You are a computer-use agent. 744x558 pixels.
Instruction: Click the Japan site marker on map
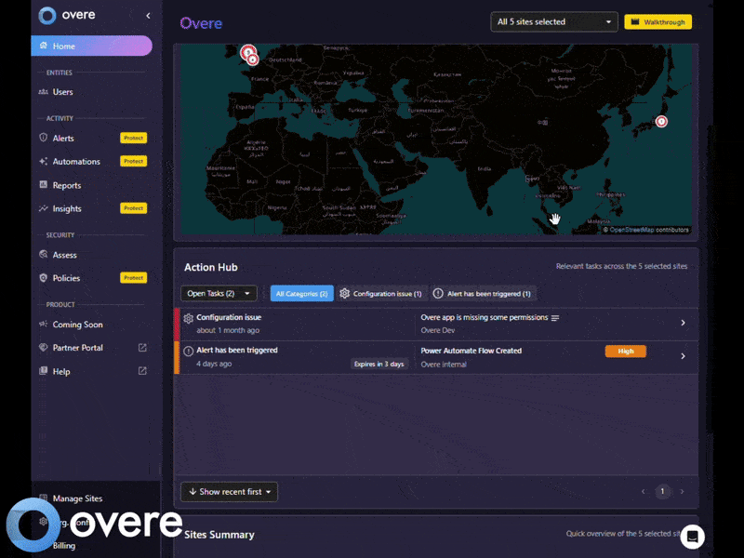pyautogui.click(x=661, y=122)
